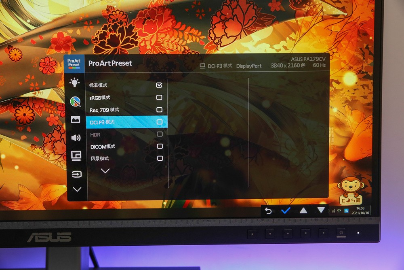Click the 3840 x 2160 @ resolution text
The width and height of the screenshot is (404, 270).
(x=288, y=66)
